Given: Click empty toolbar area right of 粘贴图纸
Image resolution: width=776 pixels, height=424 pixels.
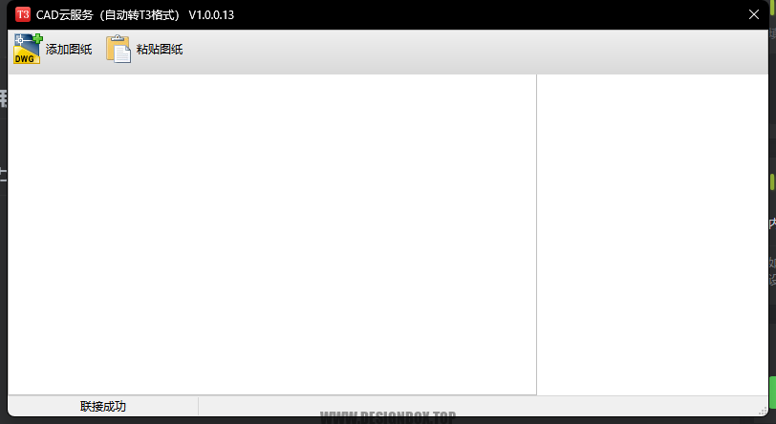Looking at the screenshot, I should click(x=475, y=52).
